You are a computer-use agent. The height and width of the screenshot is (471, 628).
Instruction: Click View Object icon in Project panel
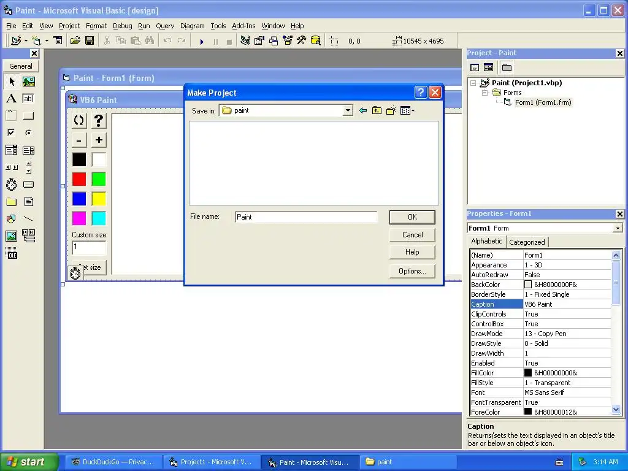(488, 67)
